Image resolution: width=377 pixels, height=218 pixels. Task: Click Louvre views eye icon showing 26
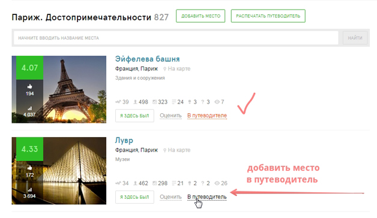coord(217,183)
